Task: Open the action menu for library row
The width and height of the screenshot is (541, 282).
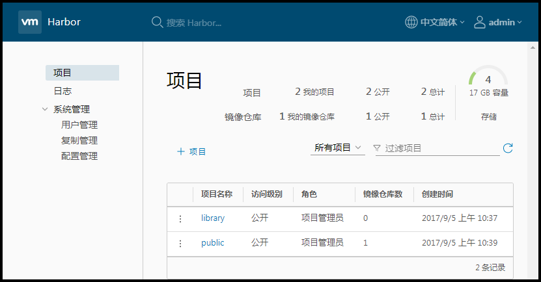Action: pos(180,218)
